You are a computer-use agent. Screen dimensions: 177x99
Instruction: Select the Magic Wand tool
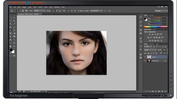pos(14,21)
